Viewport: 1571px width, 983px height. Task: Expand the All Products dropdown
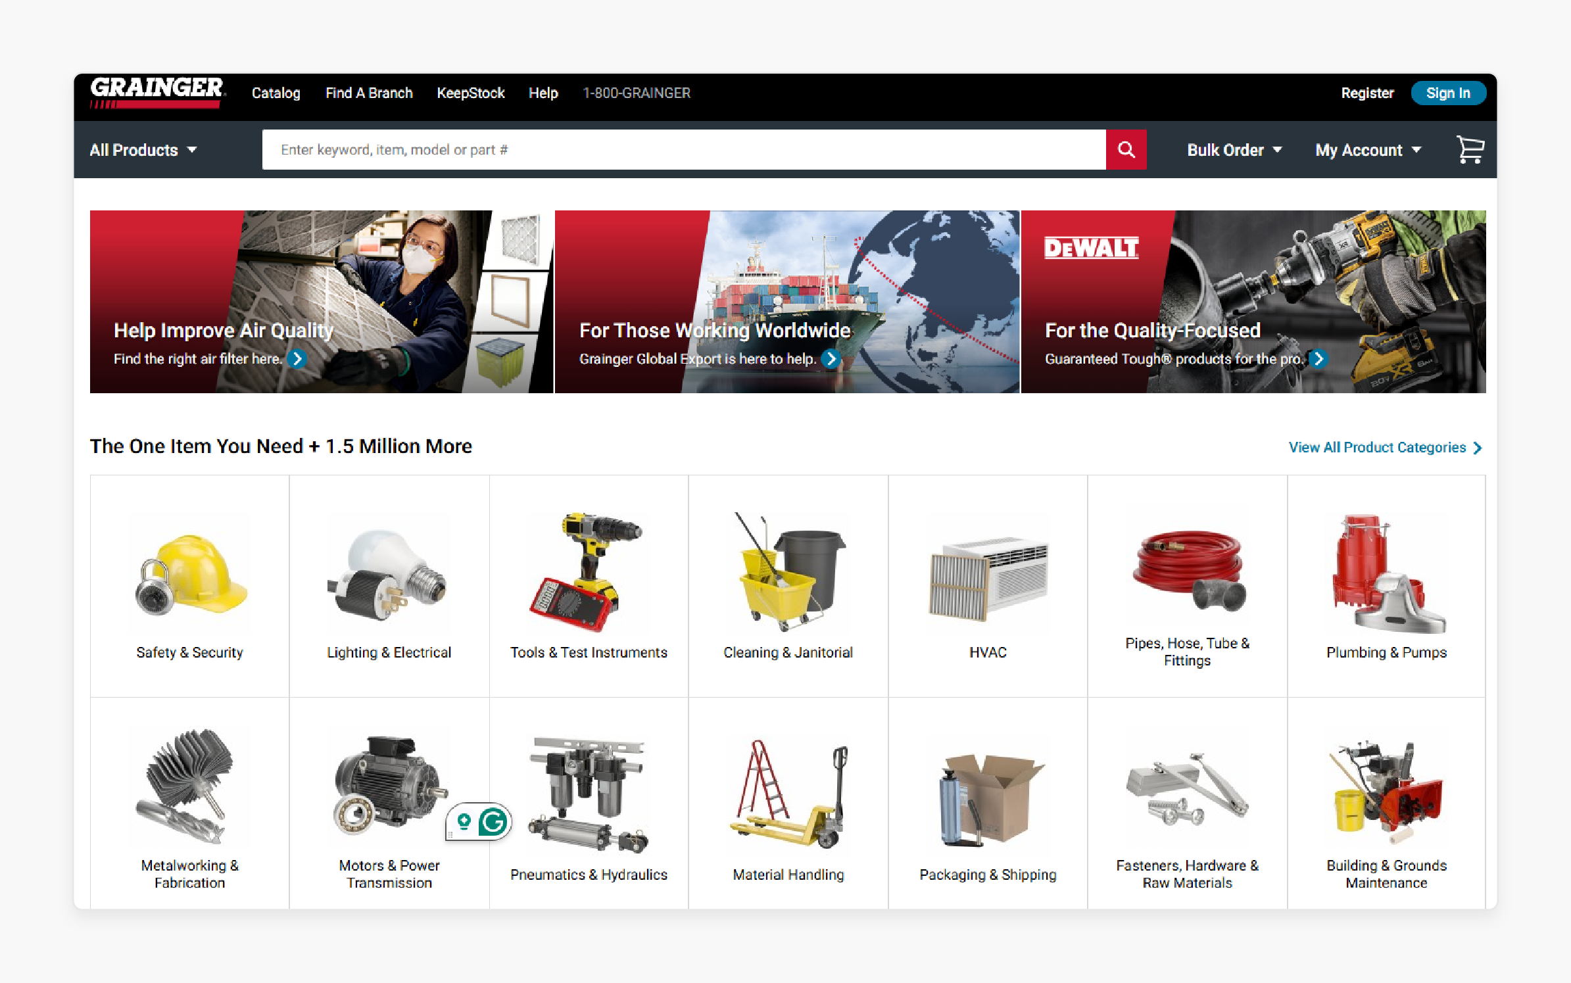pos(143,150)
